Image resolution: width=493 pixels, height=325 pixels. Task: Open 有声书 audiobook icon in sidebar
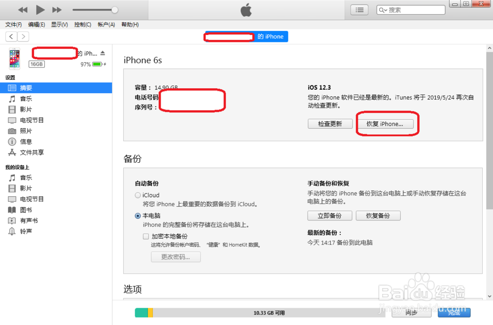[x=12, y=220]
